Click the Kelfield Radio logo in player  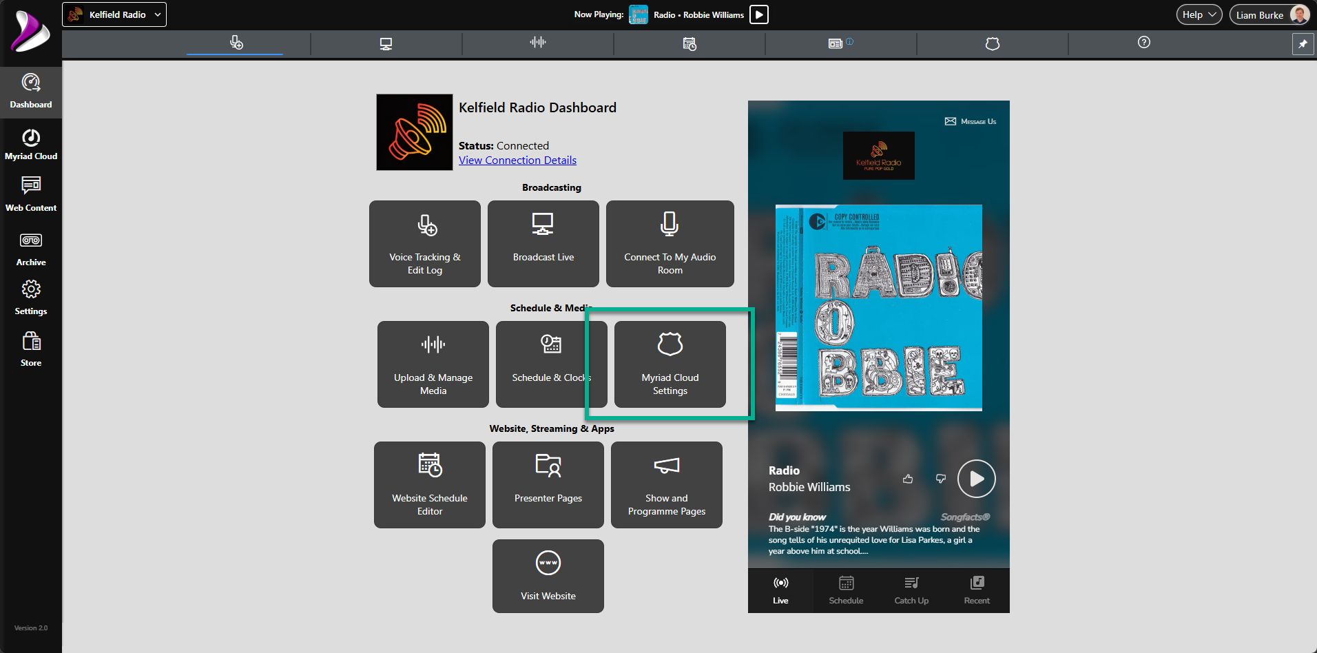[879, 156]
